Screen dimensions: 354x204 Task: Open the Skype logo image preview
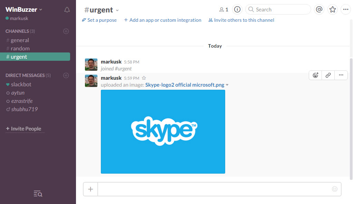(x=163, y=132)
